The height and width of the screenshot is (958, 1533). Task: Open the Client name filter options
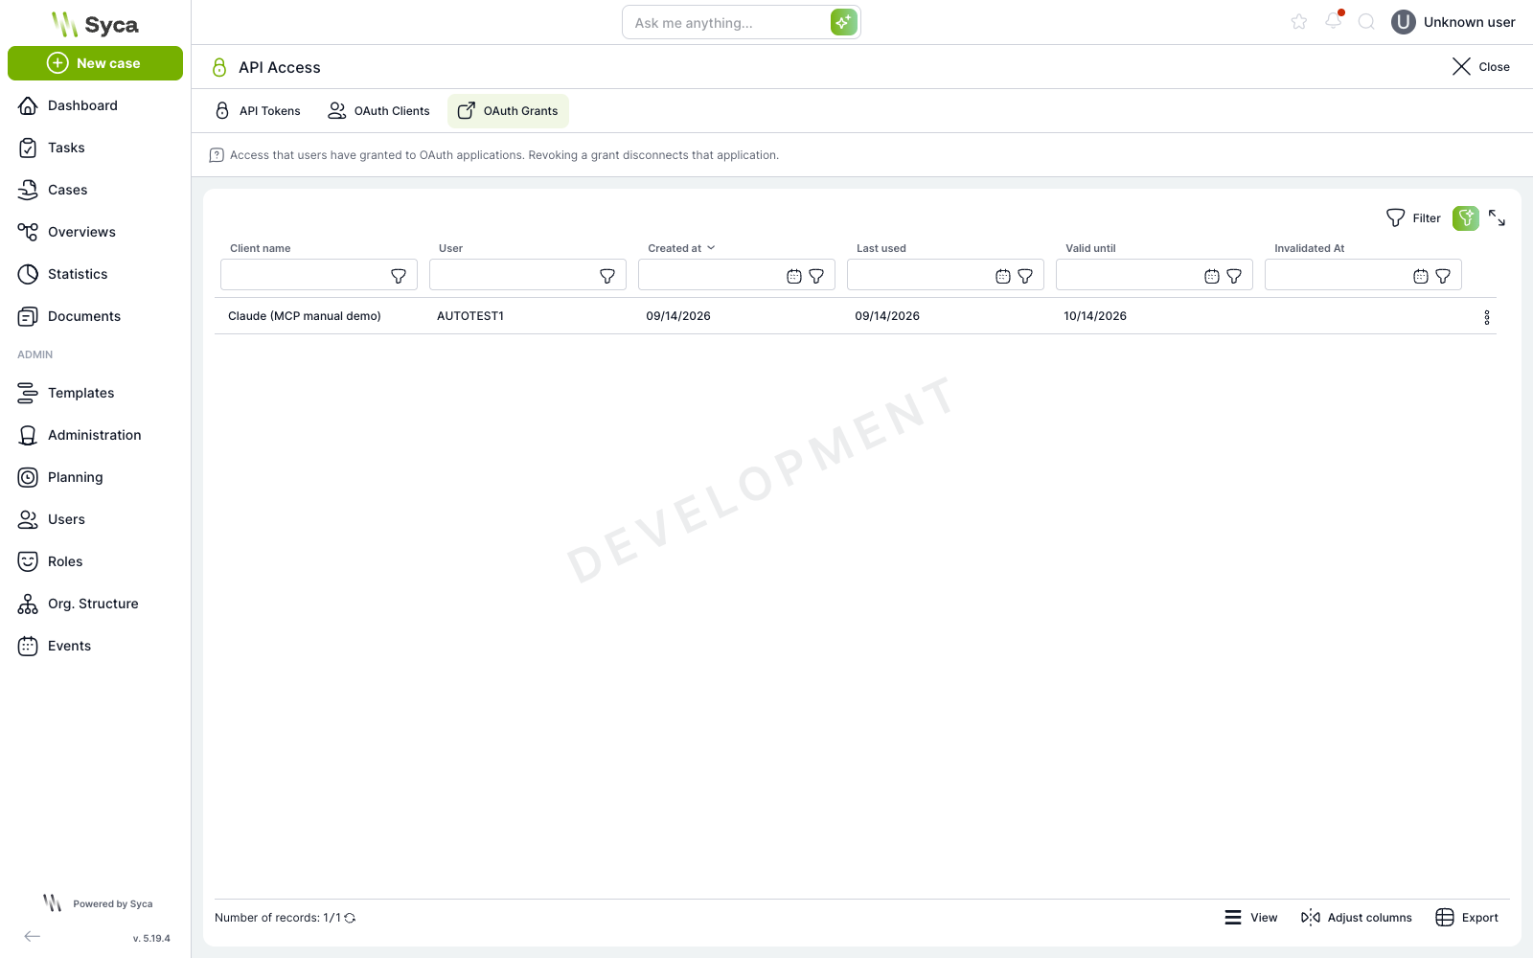tap(399, 276)
